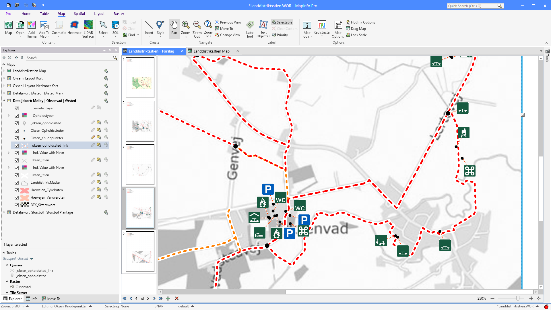Switch to the Landdistriksstien Map tab

(x=212, y=51)
